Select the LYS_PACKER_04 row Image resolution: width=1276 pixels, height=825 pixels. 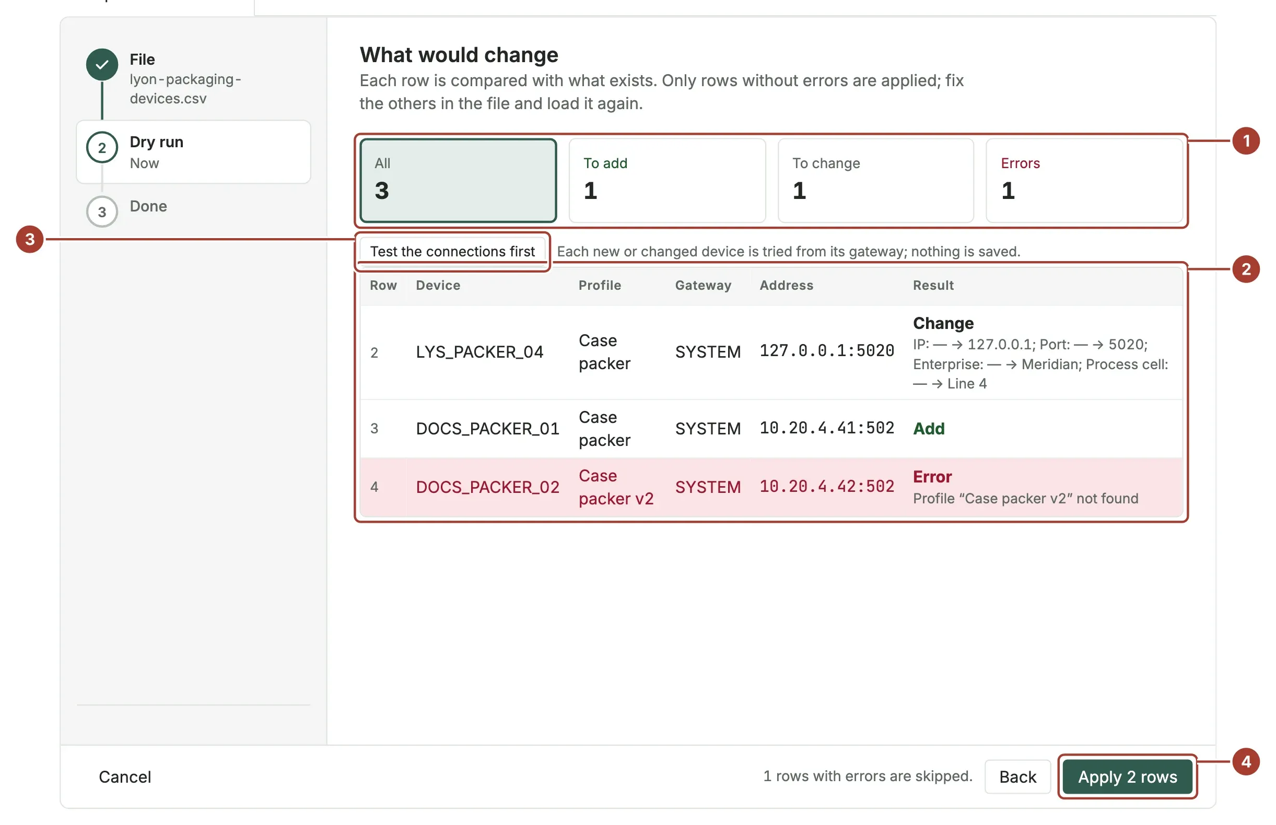coord(770,352)
